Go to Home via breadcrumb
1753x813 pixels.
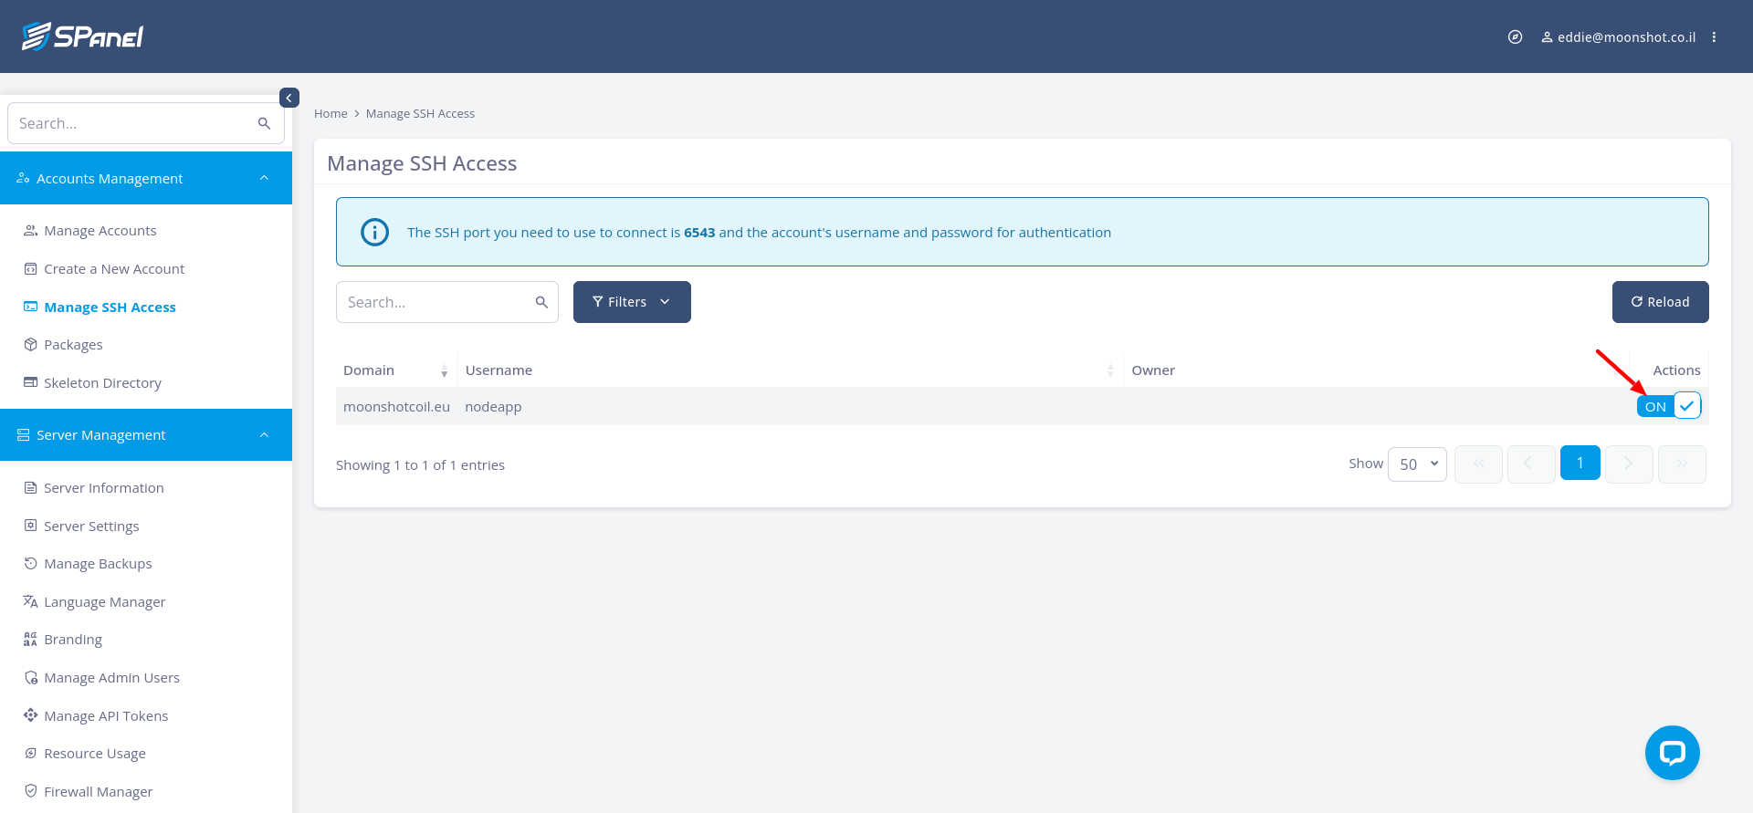pos(331,114)
